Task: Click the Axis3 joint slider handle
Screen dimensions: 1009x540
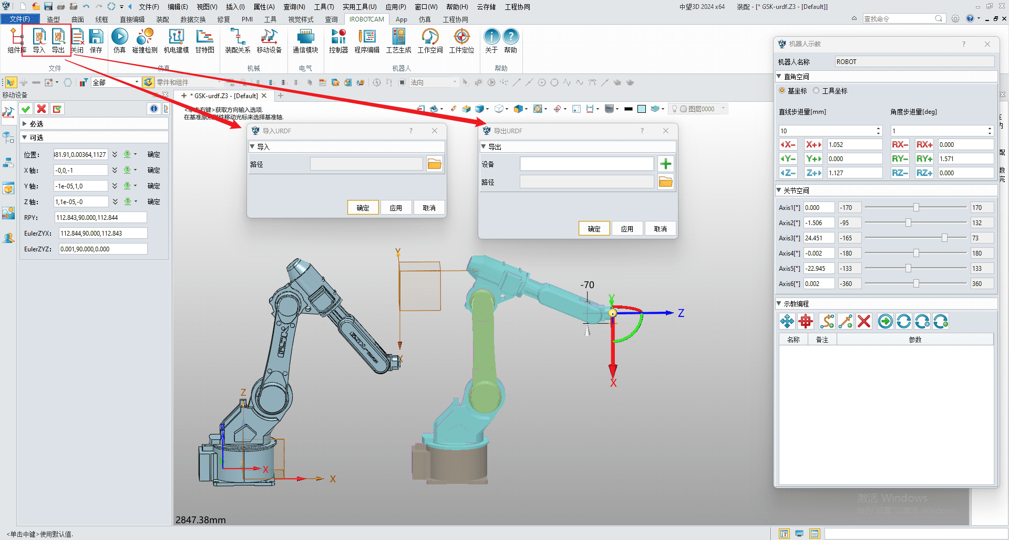Action: [x=944, y=238]
